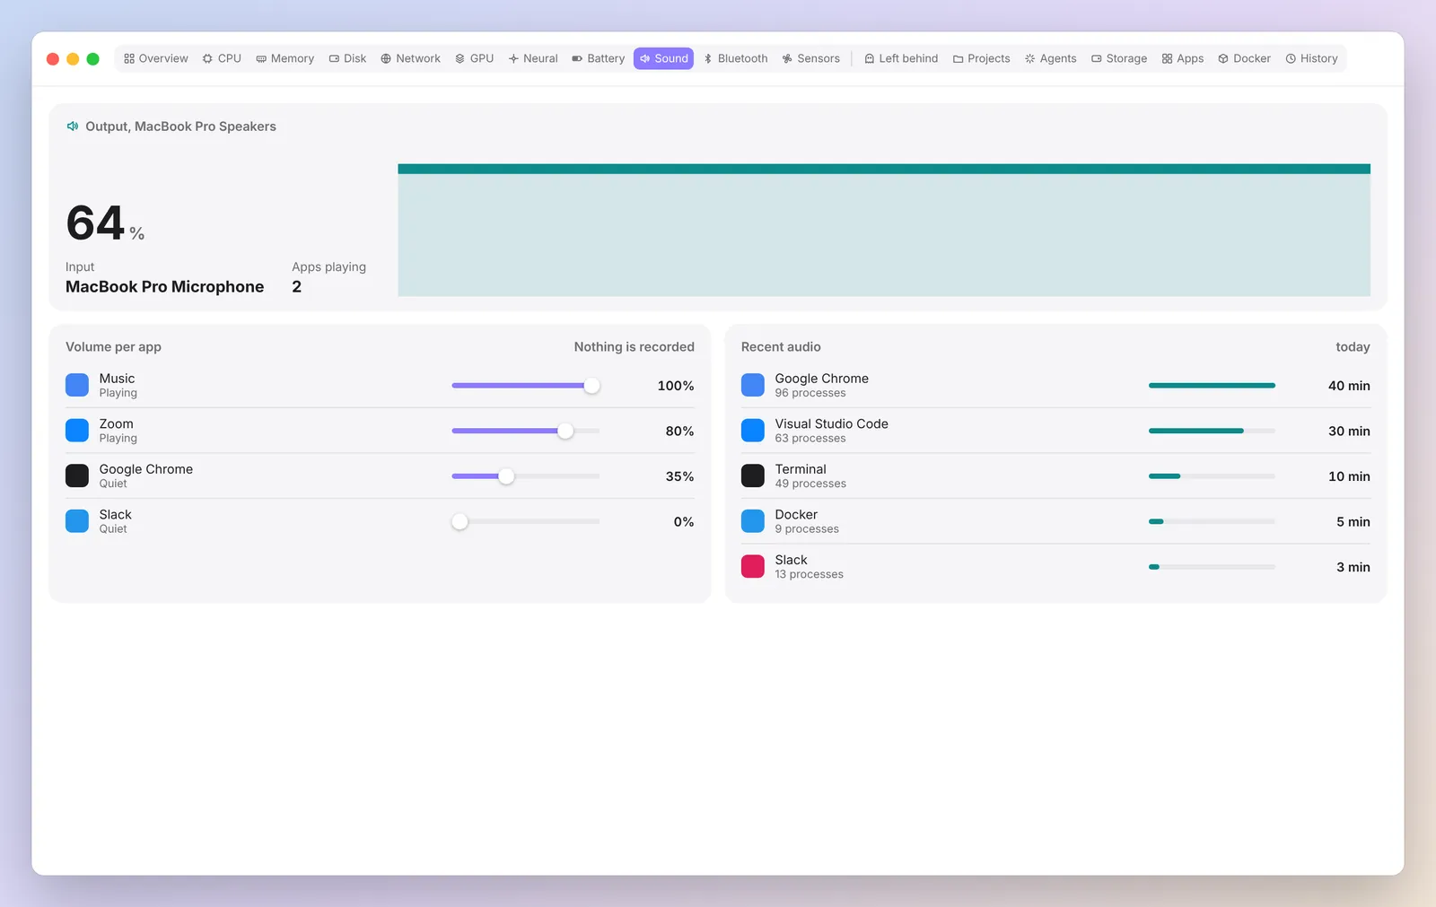Click the Zoom volume slider handle

(x=565, y=431)
